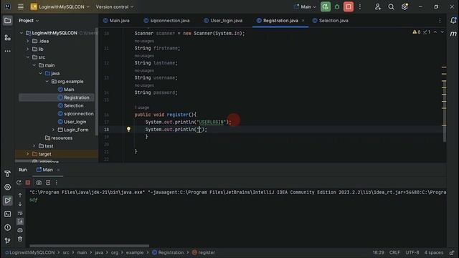
Task: Collapse the org.example package
Action: pos(47,81)
